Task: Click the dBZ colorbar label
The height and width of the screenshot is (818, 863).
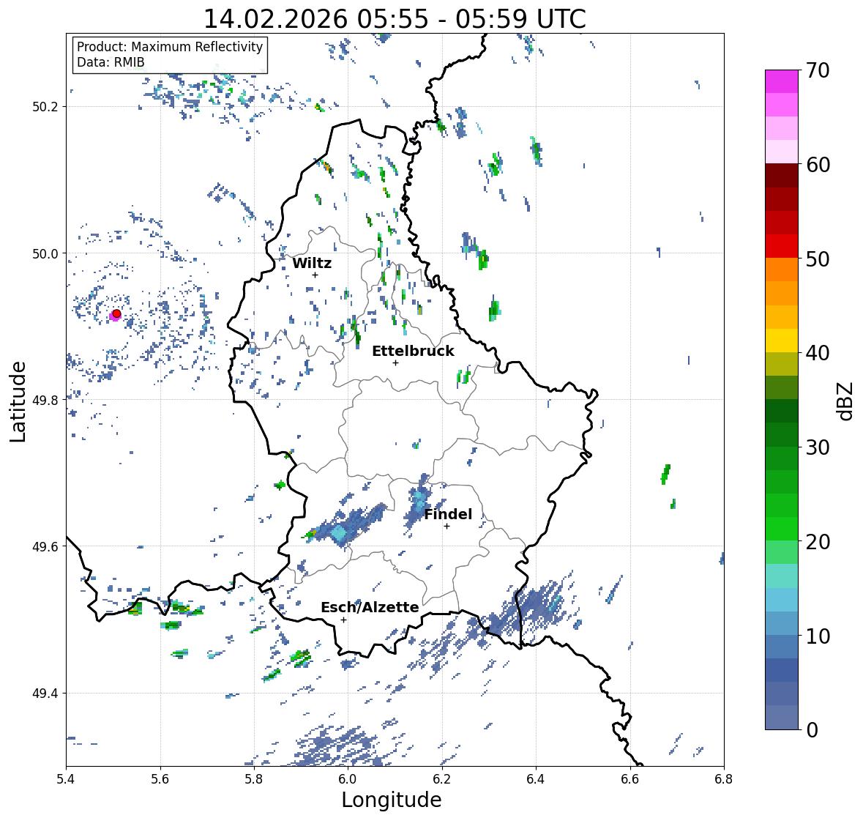Action: (846, 401)
